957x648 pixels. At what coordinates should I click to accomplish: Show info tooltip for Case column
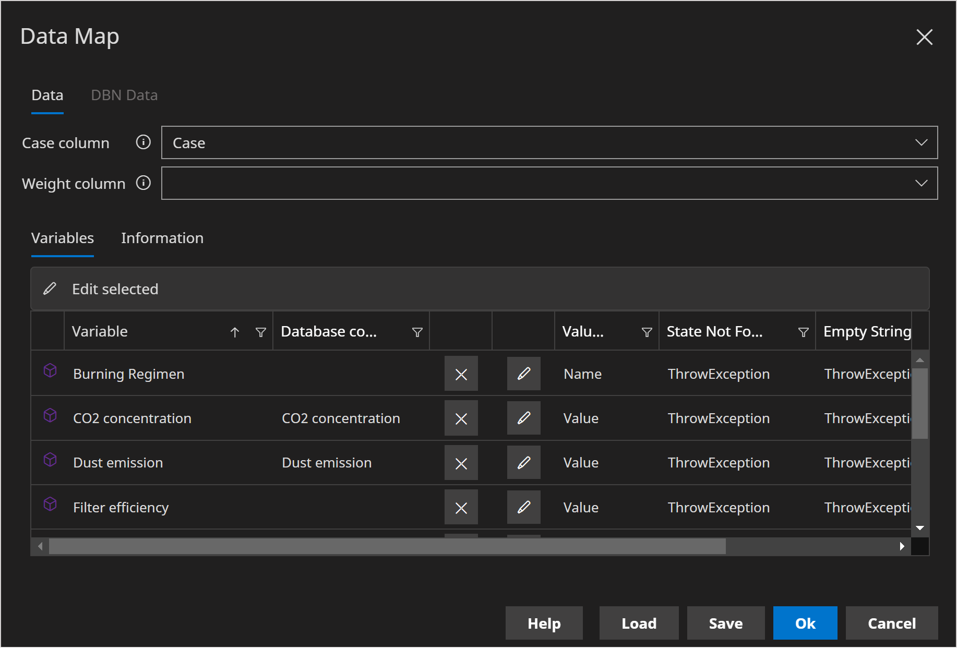(143, 142)
